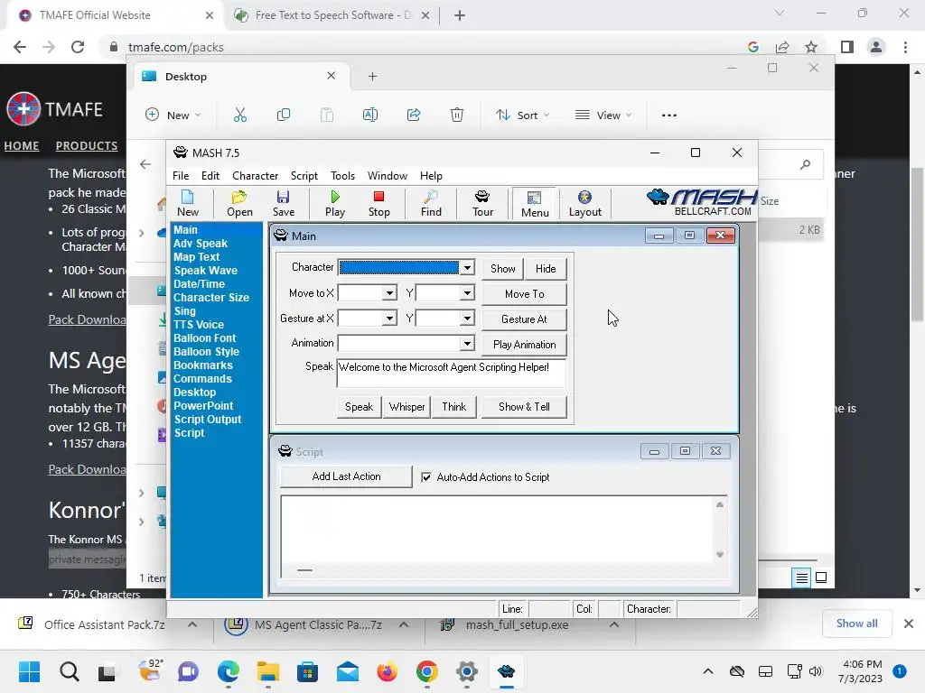
Task: Save the script with the Save icon
Action: 283,203
